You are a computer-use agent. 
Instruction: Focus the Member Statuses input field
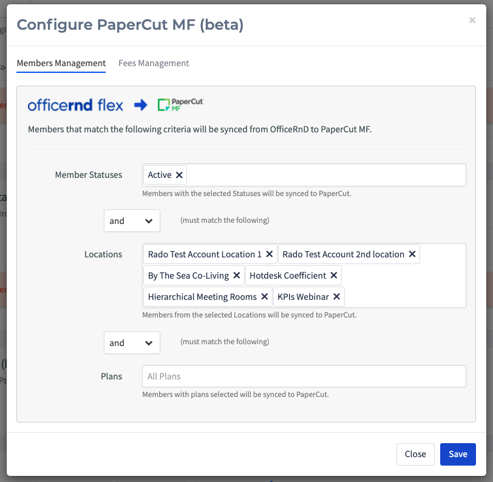[x=304, y=175]
